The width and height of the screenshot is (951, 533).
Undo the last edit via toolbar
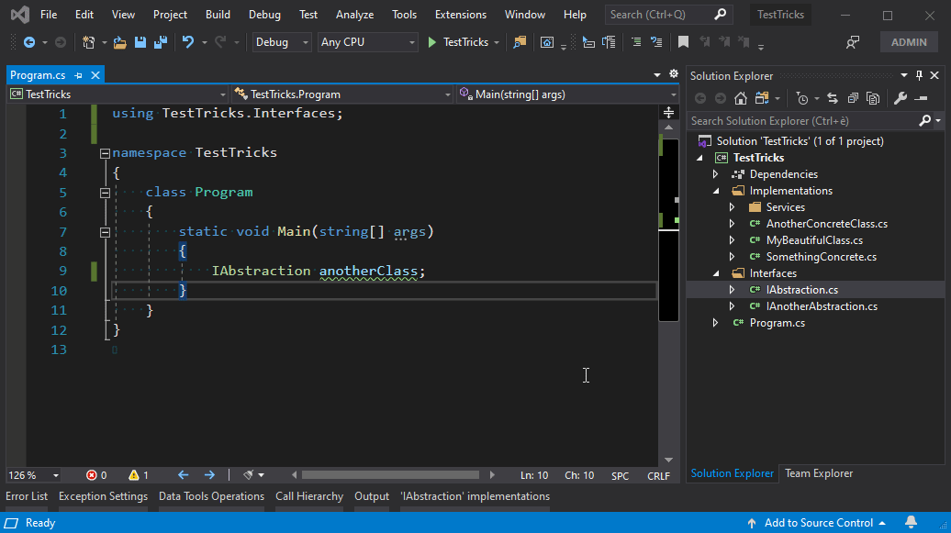188,42
